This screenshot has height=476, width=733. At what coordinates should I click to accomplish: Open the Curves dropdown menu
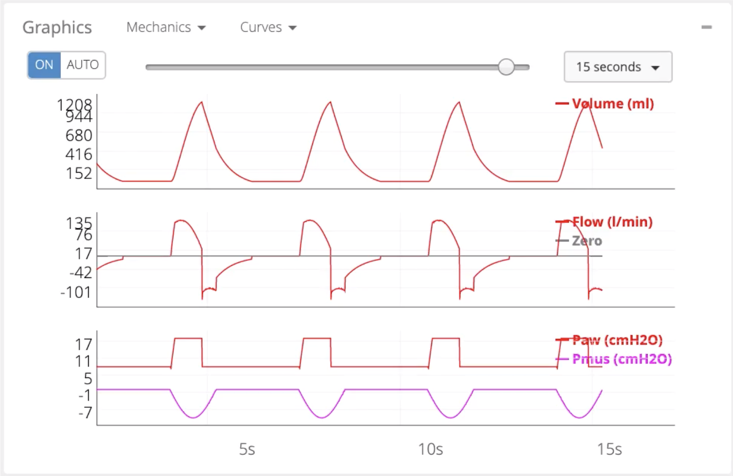269,27
